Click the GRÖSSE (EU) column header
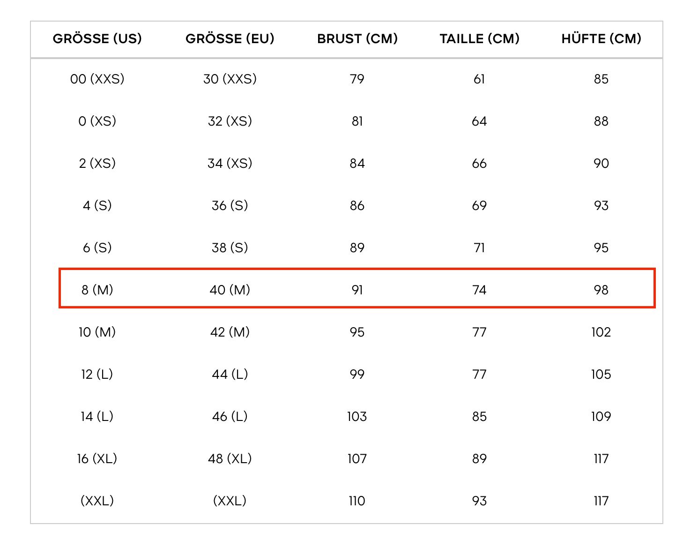 pos(230,38)
